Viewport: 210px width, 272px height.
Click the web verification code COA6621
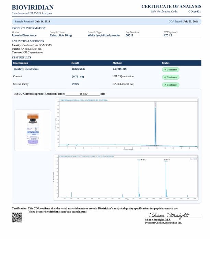[x=195, y=11]
